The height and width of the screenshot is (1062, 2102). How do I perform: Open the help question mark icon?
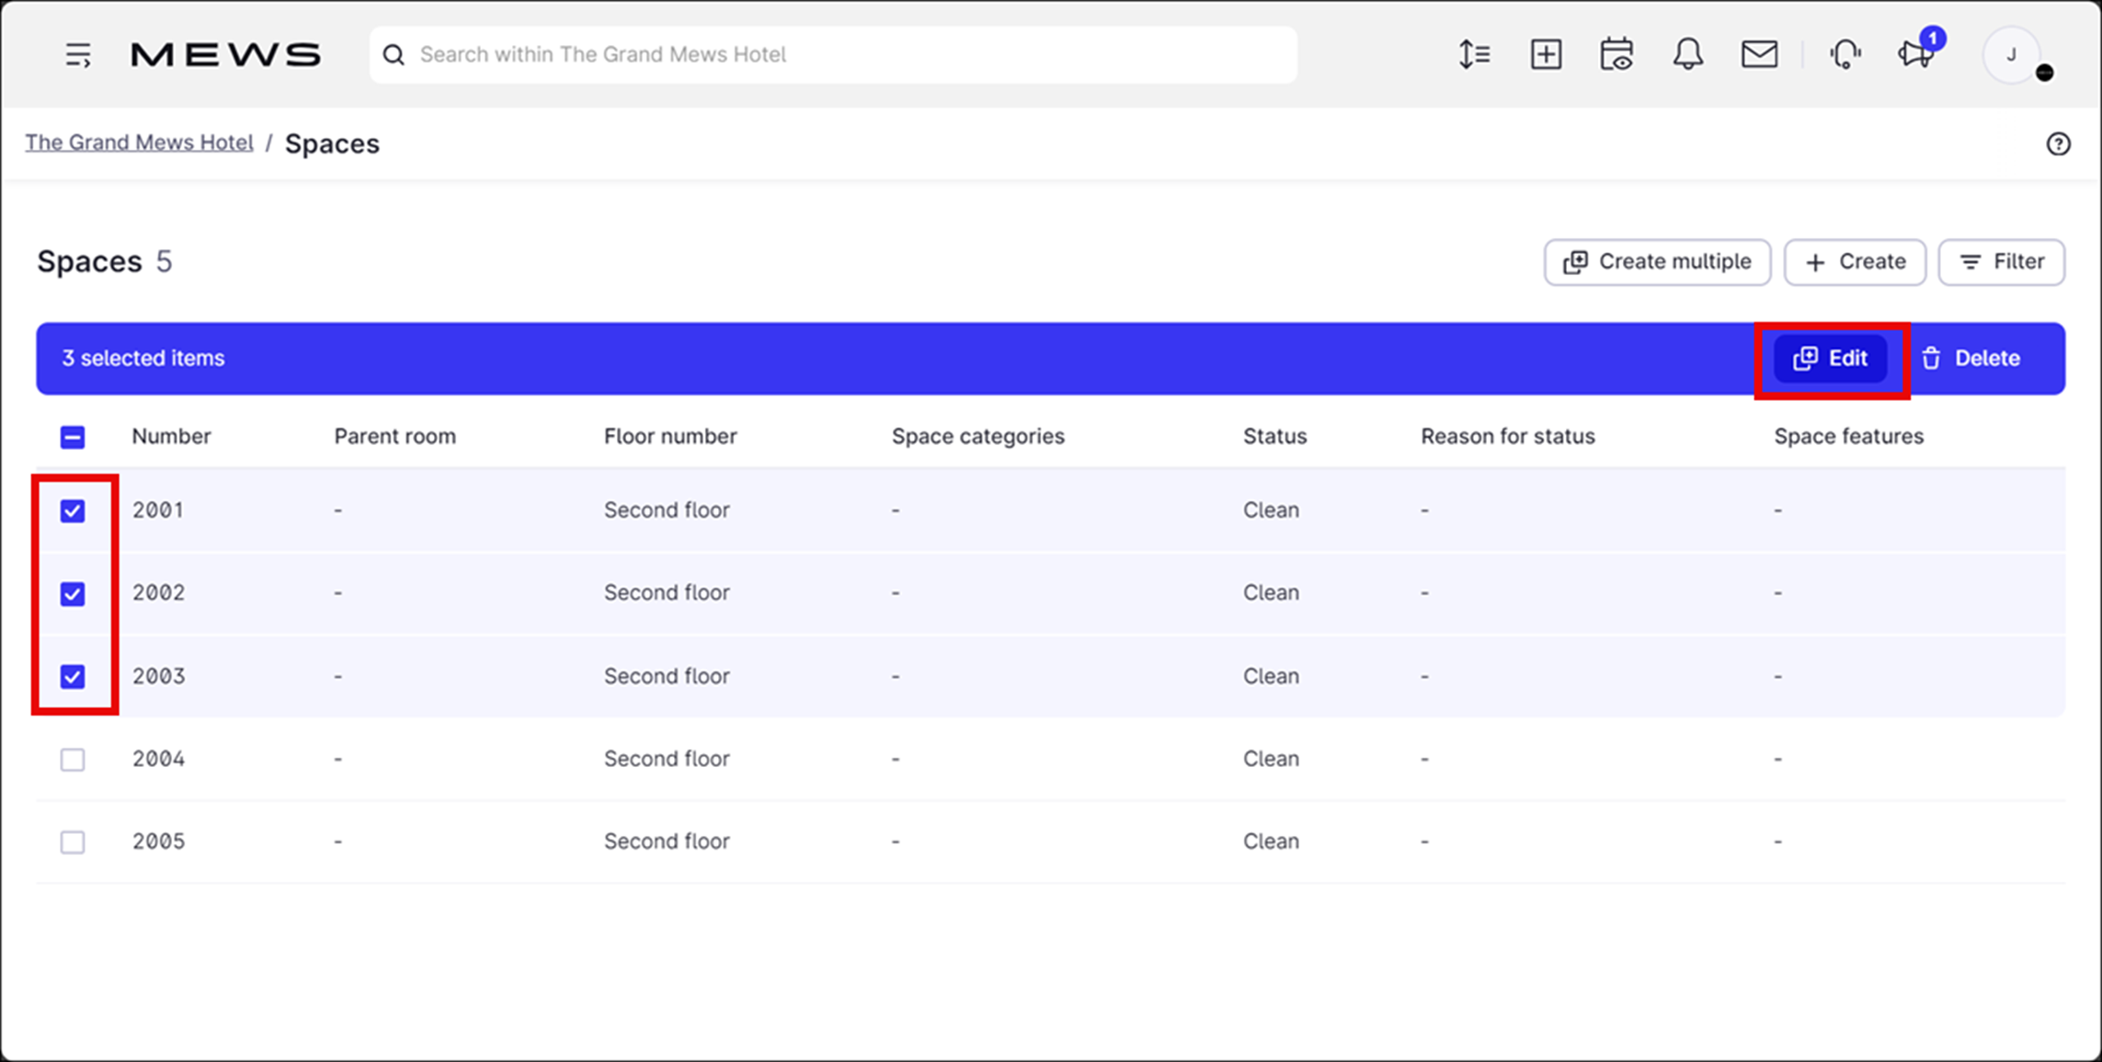click(x=2059, y=143)
